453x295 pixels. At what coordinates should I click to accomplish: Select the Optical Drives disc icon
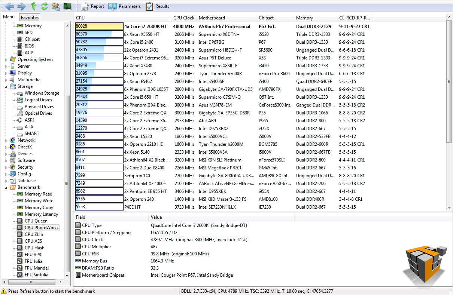point(20,113)
